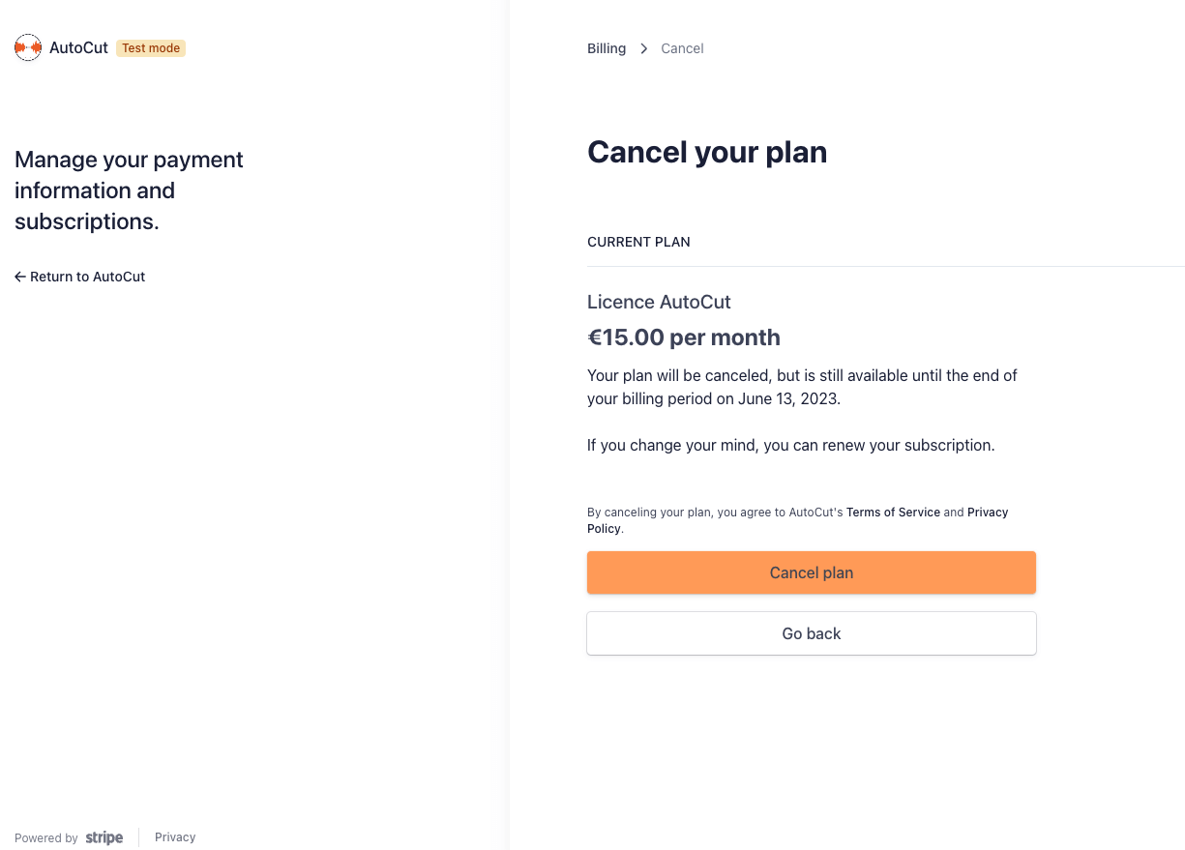Open the Billing breadcrumb link

[x=607, y=48]
